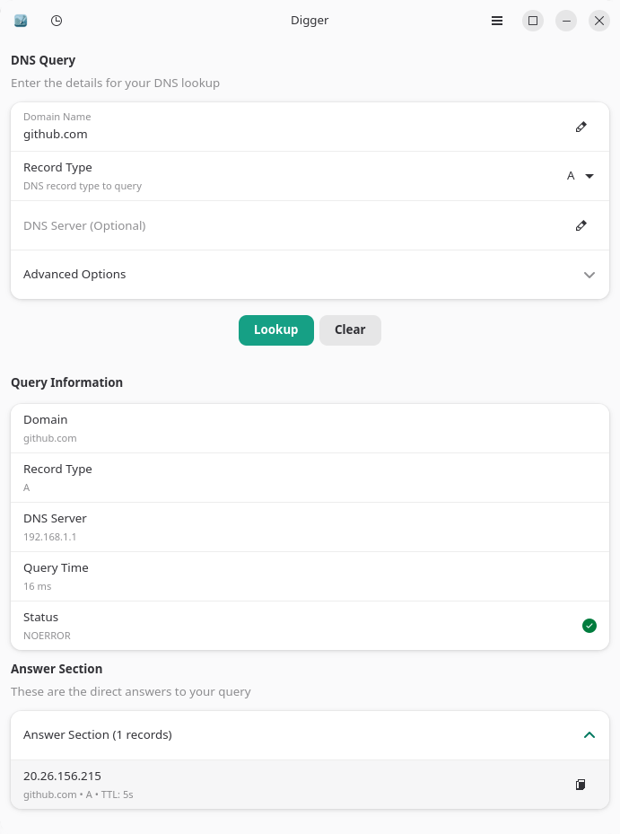Click the Digger app icon in header
This screenshot has width=620, height=834.
21,21
